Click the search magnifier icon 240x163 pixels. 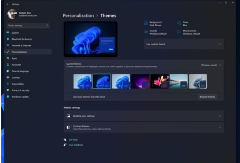point(47,25)
